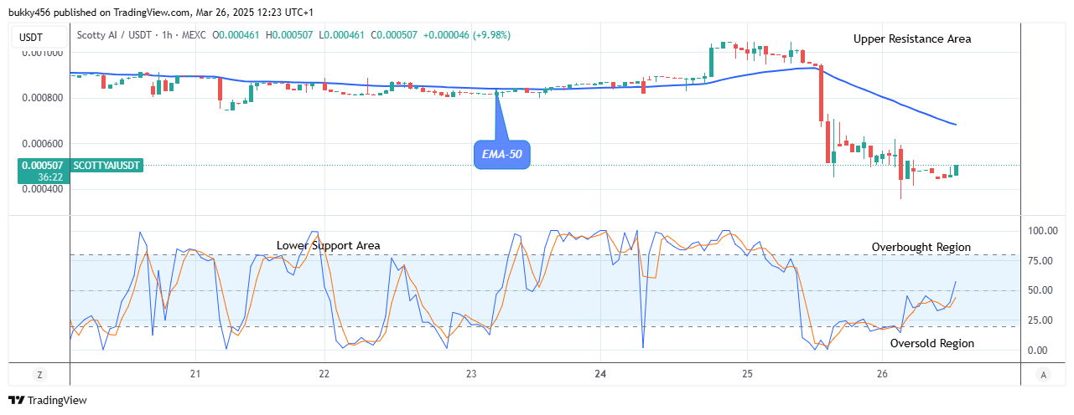Click date label 25 on time axis

[x=748, y=374]
